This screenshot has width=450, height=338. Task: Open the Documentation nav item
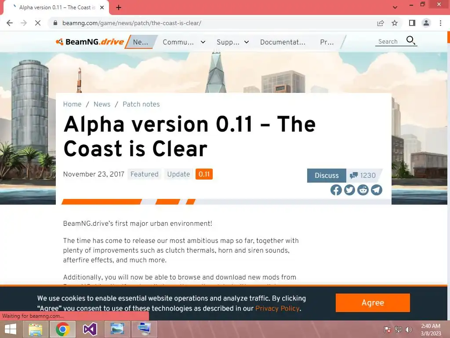click(283, 42)
